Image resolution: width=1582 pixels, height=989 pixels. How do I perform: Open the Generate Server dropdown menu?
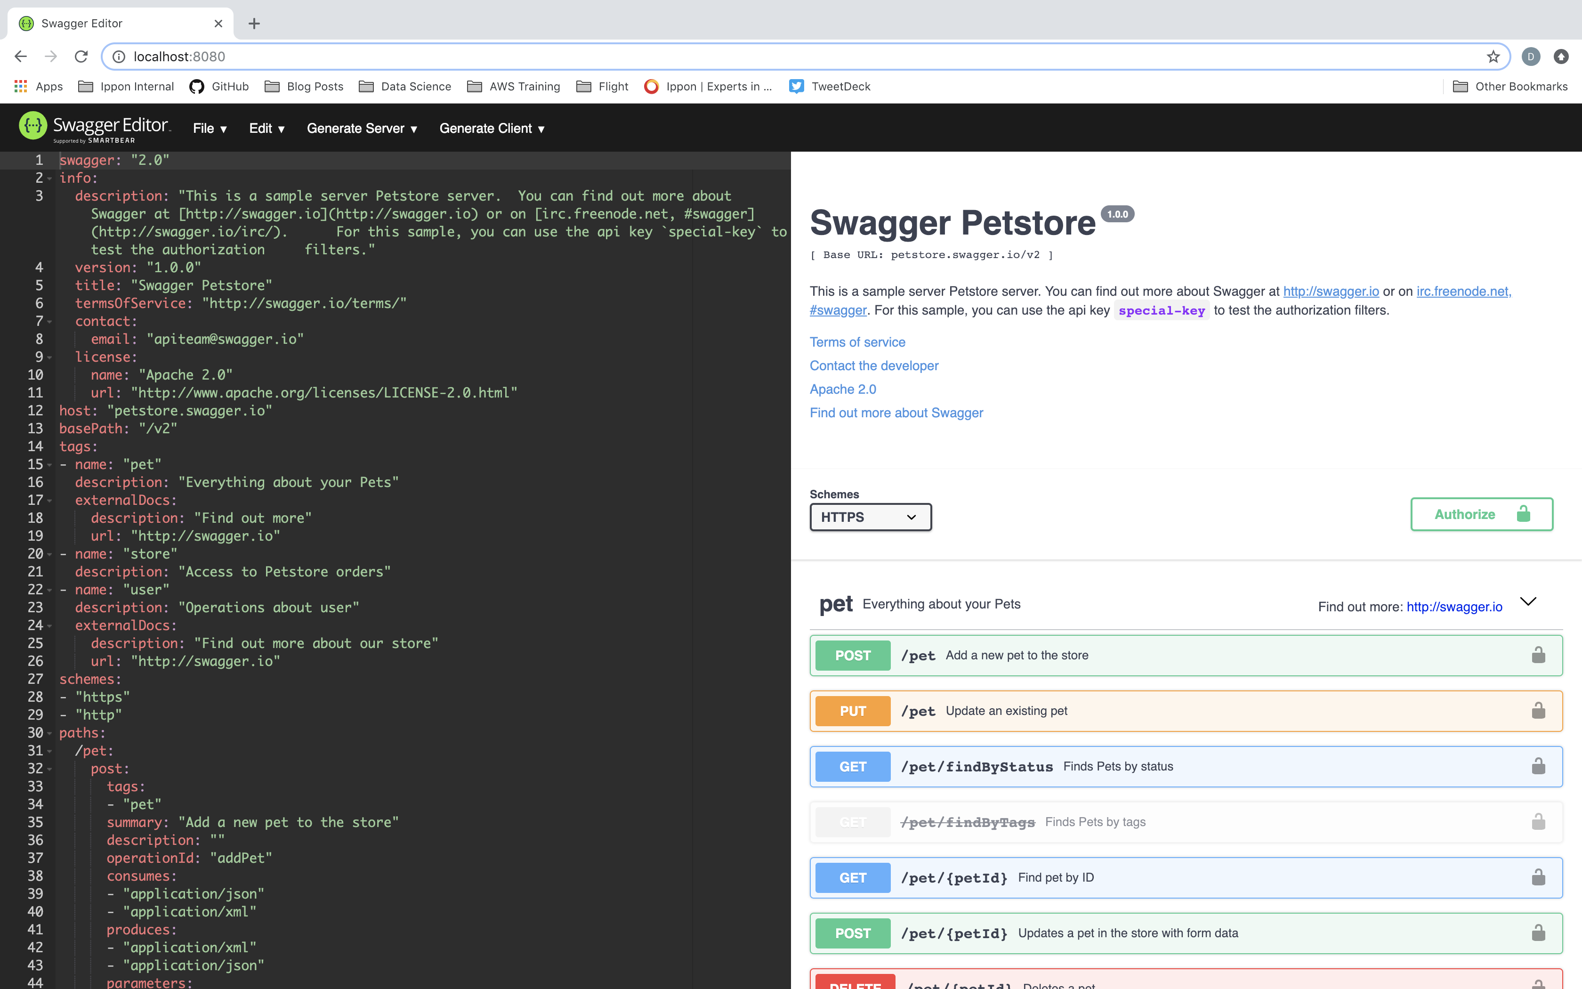pos(362,129)
